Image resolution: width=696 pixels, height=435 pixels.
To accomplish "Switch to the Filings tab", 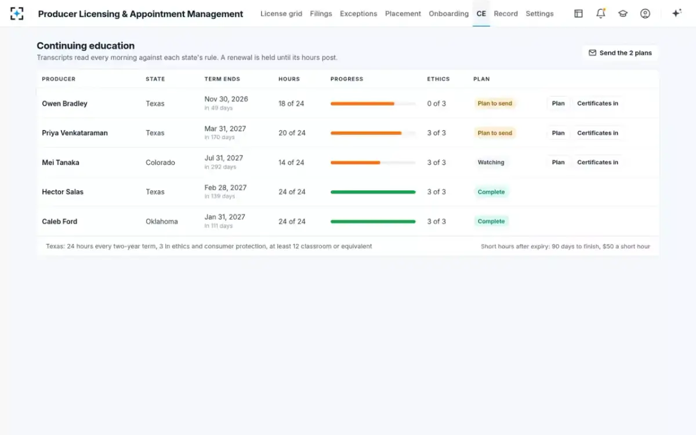I will 321,13.
